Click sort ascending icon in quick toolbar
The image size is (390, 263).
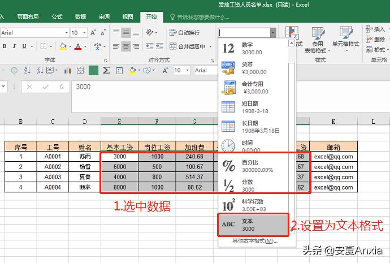click(27, 70)
